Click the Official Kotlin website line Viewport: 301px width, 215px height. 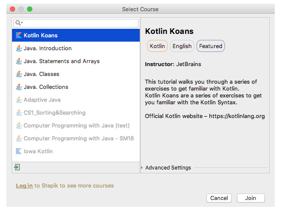coord(205,116)
